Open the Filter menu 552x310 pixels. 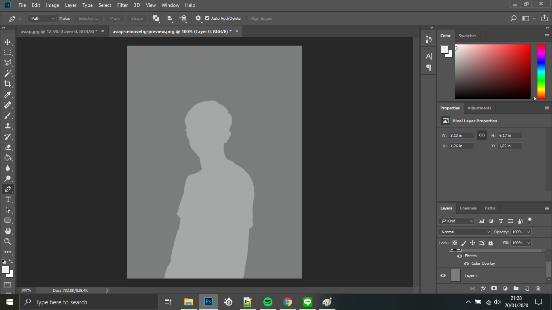coord(122,5)
